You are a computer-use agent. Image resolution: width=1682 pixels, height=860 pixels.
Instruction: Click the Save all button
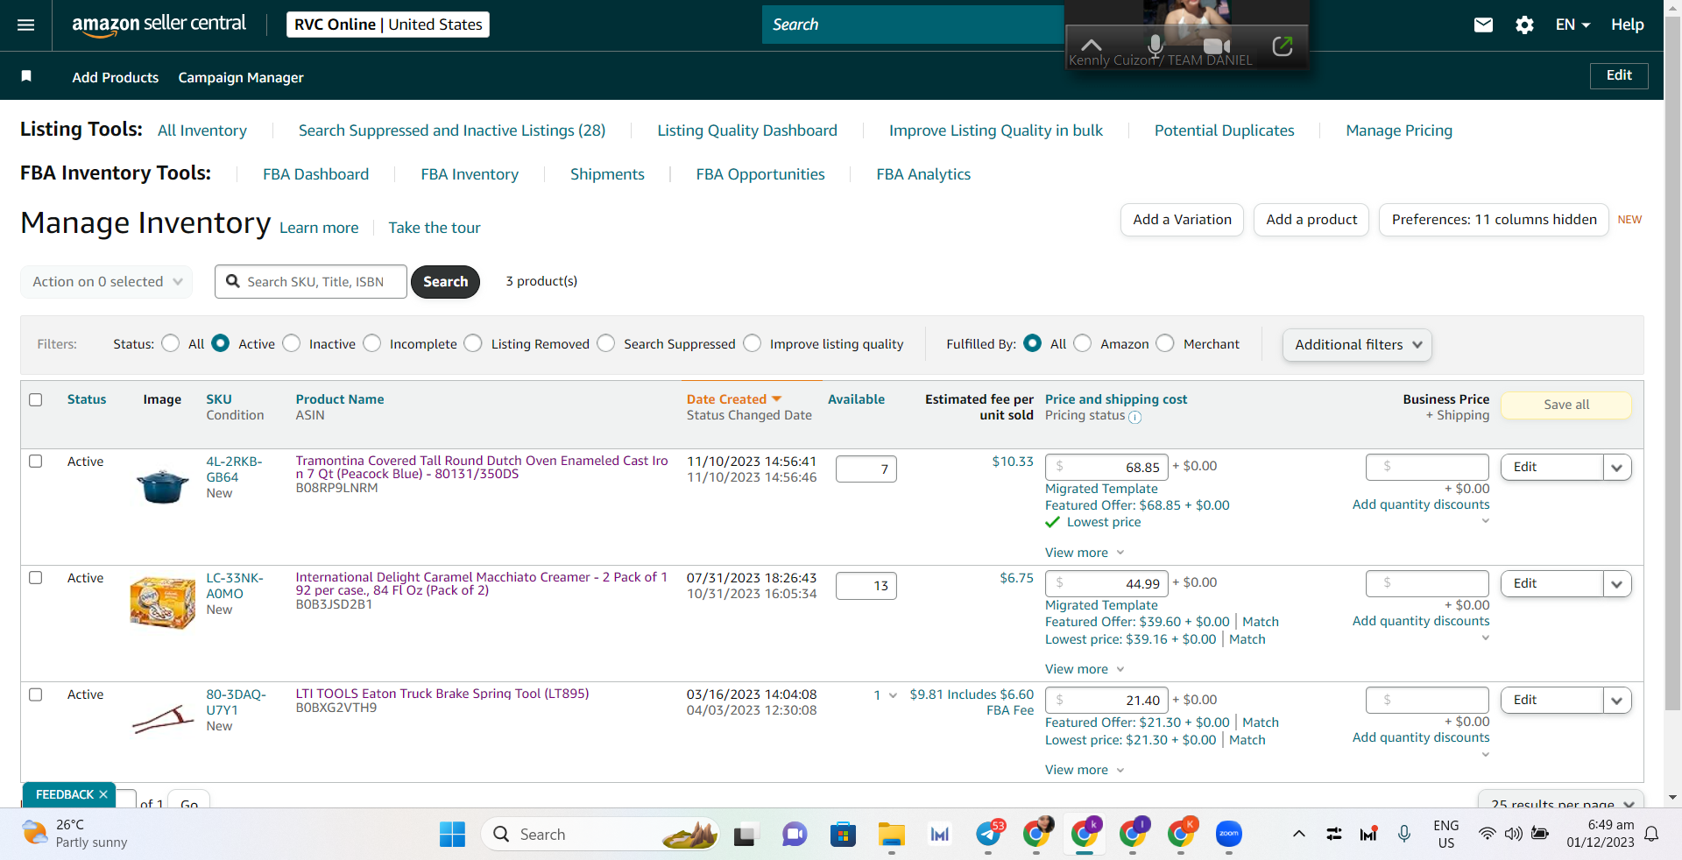(1566, 405)
